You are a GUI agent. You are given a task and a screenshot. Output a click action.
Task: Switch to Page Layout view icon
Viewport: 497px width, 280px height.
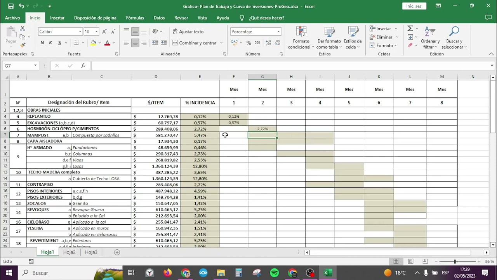[410, 261]
